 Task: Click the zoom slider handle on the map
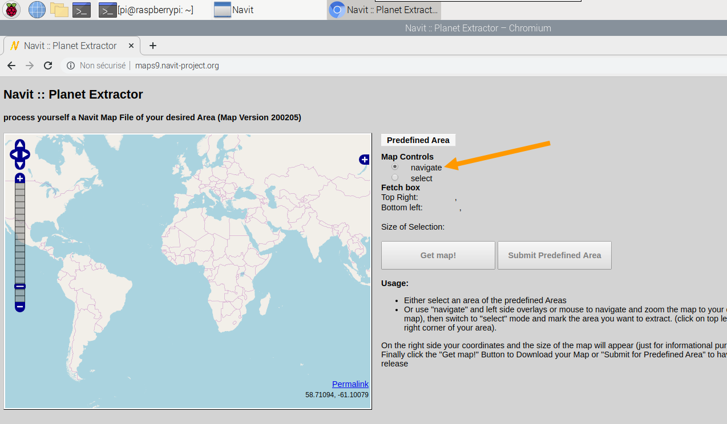[x=20, y=287]
